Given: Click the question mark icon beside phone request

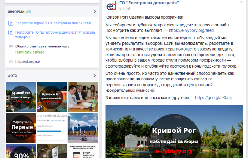Looking at the screenshot, I should pos(11,32).
